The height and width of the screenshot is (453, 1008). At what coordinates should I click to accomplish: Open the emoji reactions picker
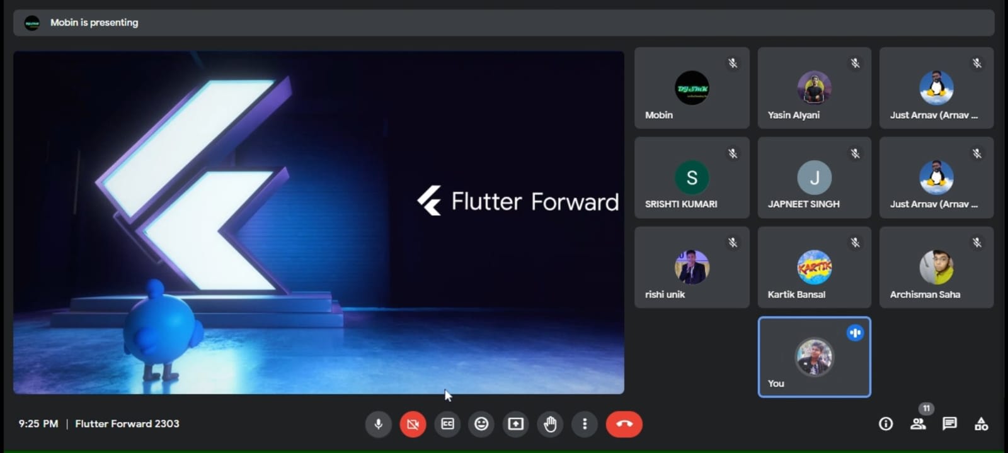(x=481, y=424)
